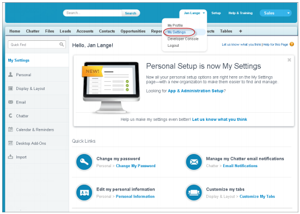The width and height of the screenshot is (300, 214).
Task: Click the Search button in the header
Action: click(131, 13)
